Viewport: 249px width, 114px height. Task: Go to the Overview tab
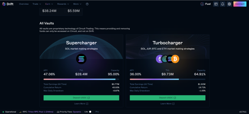click(x=24, y=4)
